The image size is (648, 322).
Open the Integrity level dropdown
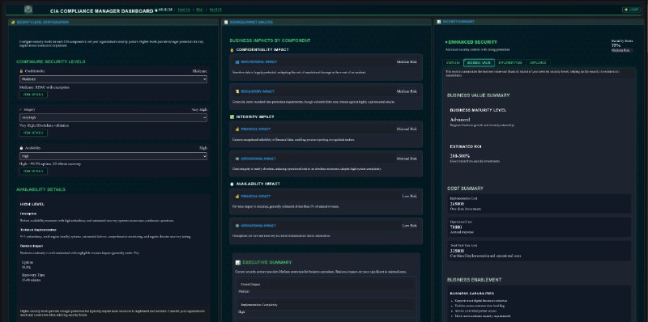[113, 117]
